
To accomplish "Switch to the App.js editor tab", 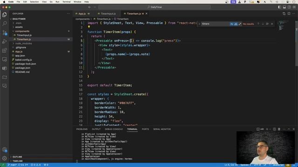I will click(x=82, y=13).
